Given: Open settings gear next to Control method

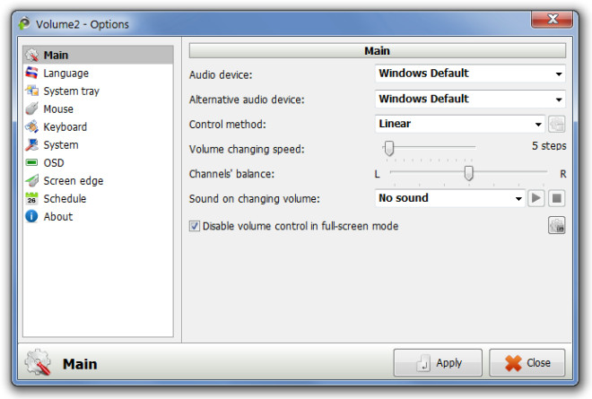Looking at the screenshot, I should pos(556,124).
